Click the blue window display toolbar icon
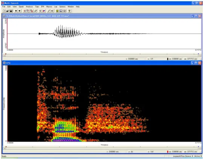203x160 pixels. [61, 11]
